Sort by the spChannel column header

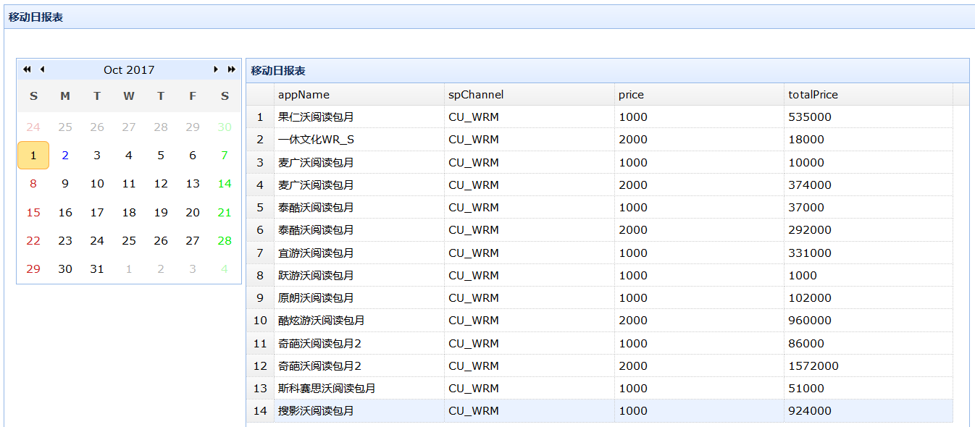click(476, 95)
